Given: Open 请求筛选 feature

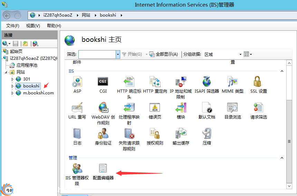Looking at the screenshot, I should pos(259,111).
